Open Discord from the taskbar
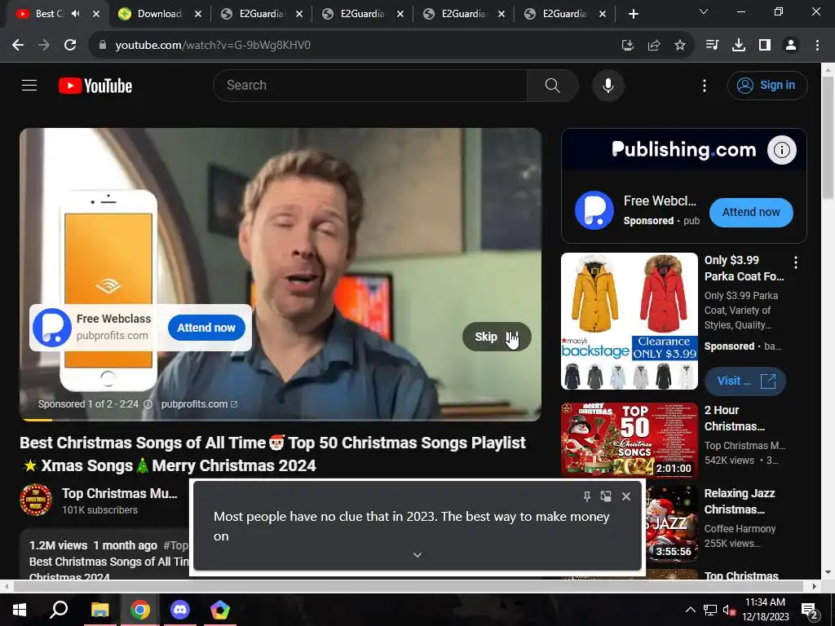The width and height of the screenshot is (835, 626). [x=180, y=610]
